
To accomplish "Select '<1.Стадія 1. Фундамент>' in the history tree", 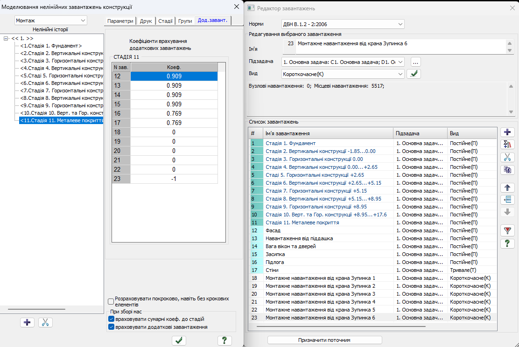I will [x=51, y=46].
